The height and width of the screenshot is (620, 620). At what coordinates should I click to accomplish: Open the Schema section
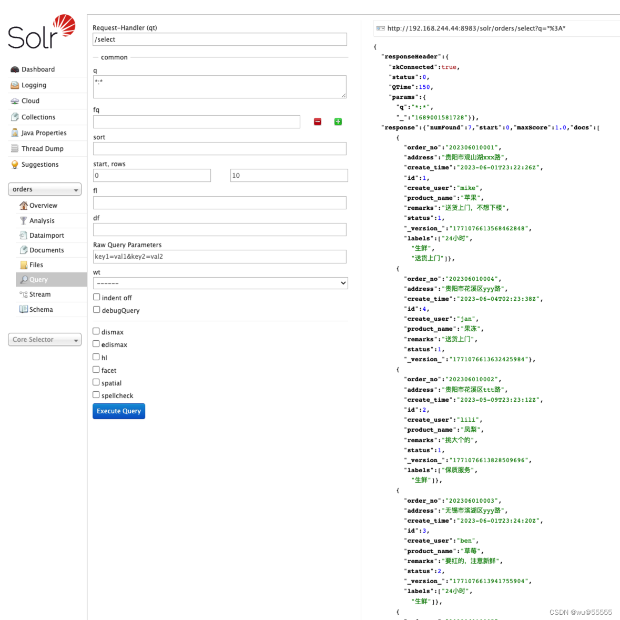click(41, 310)
